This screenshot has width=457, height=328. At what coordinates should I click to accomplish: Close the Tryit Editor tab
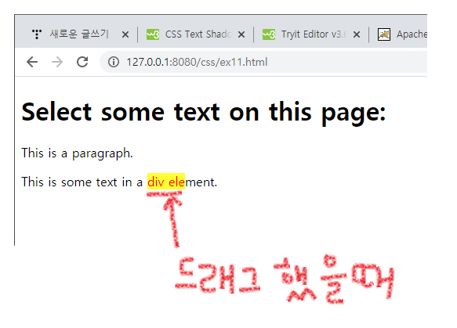pyautogui.click(x=356, y=34)
